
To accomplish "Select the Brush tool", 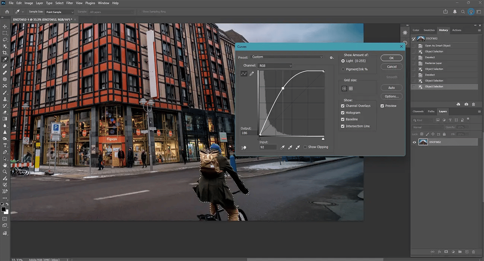I will coord(5,92).
